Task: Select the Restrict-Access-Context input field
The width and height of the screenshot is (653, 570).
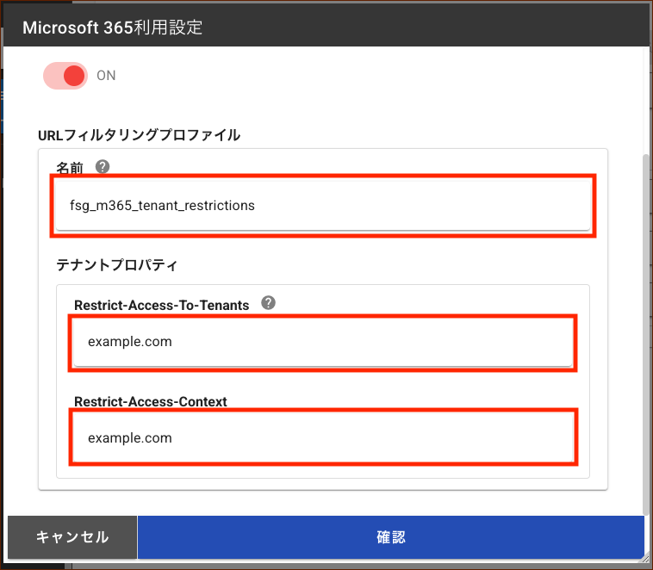Action: (323, 437)
